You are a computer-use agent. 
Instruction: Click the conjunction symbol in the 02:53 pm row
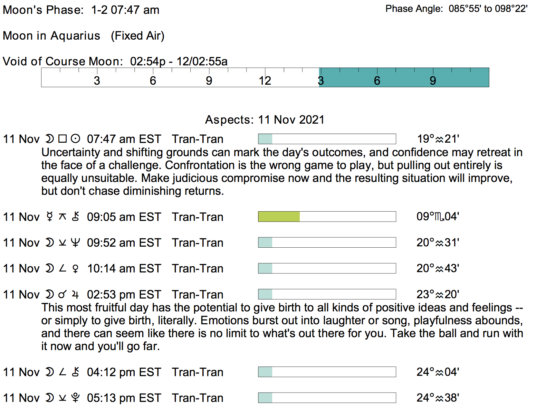pos(62,294)
